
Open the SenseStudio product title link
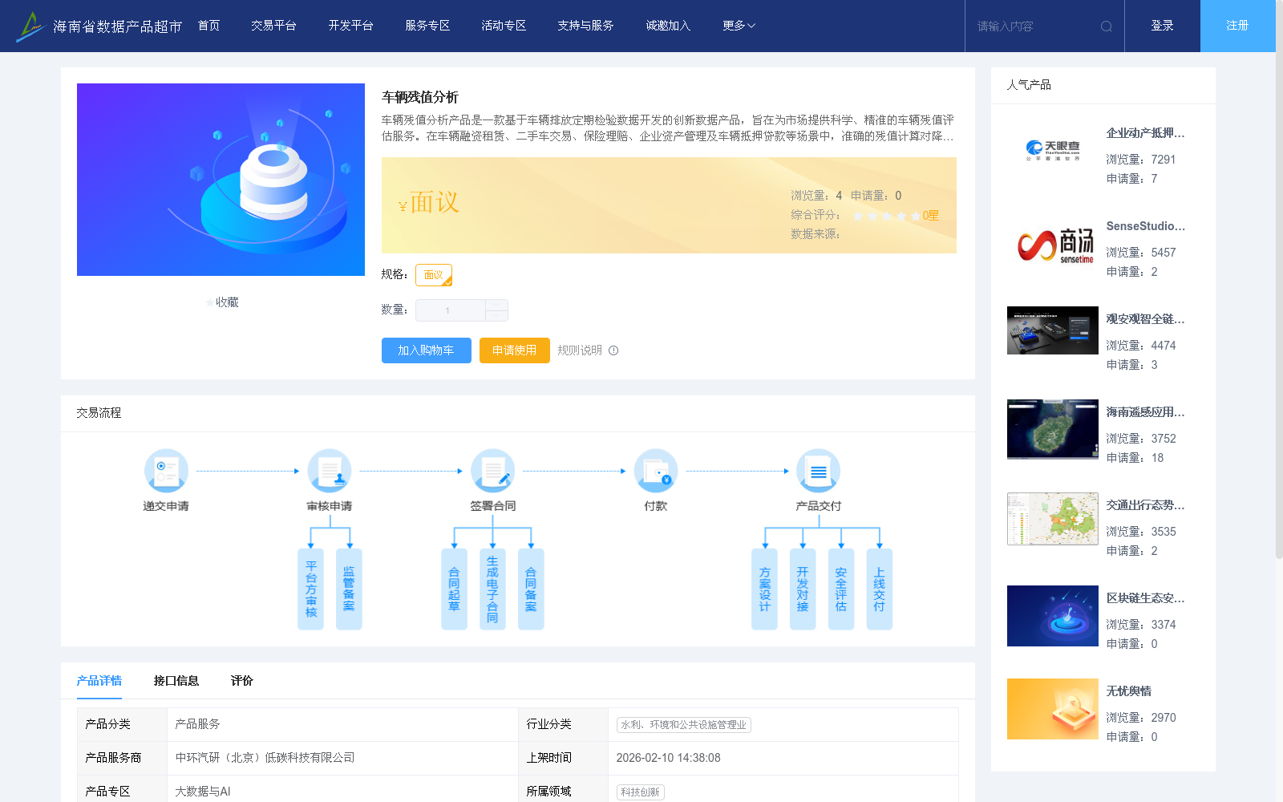coord(1145,226)
